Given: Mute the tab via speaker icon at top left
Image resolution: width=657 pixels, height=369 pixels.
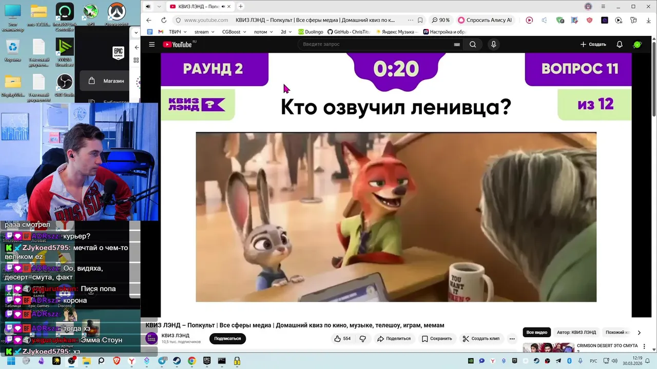Looking at the screenshot, I should 148,7.
